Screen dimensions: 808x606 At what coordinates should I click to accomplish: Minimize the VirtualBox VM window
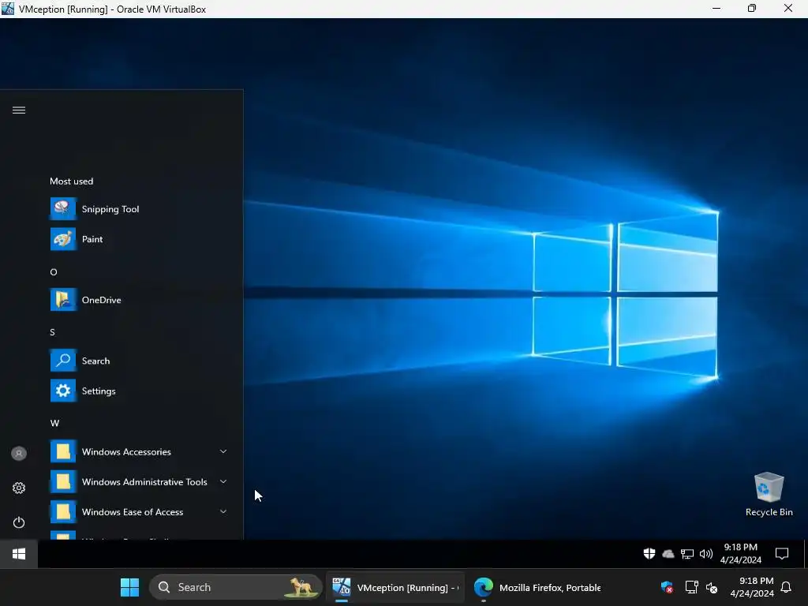tap(716, 9)
